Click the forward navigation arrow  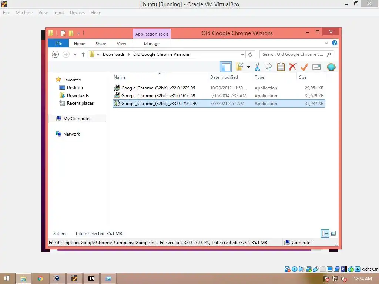(x=66, y=54)
